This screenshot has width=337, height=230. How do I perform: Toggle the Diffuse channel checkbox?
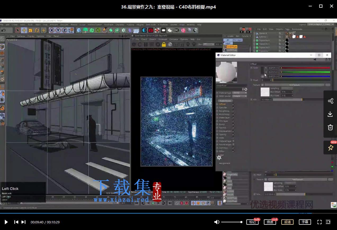pyautogui.click(x=233, y=104)
